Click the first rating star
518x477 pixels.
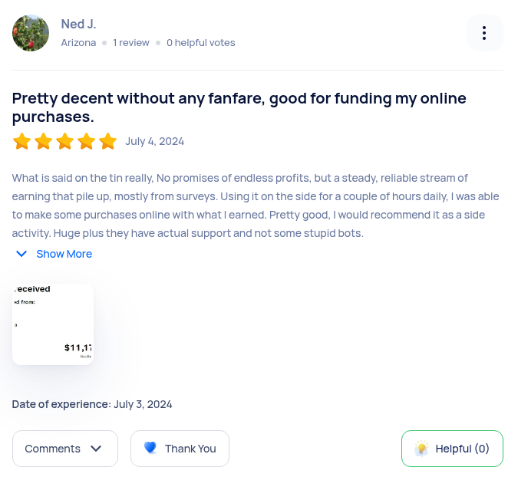pos(21,141)
